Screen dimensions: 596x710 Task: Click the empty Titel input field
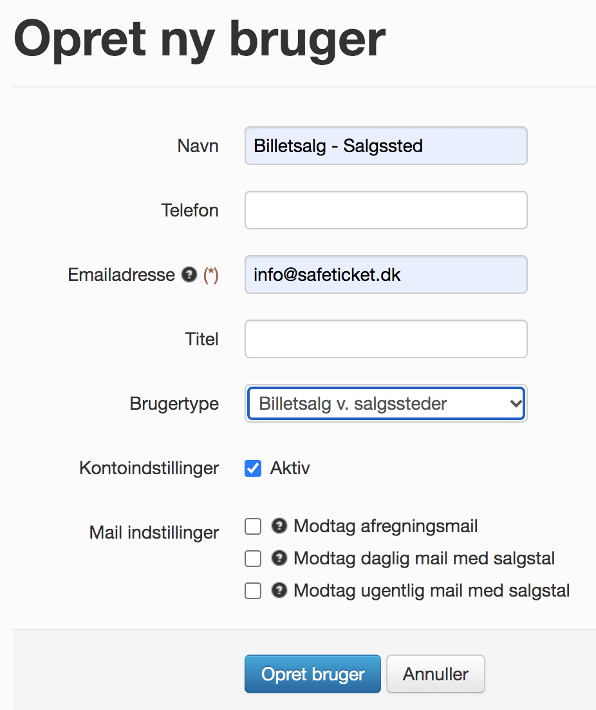386,339
